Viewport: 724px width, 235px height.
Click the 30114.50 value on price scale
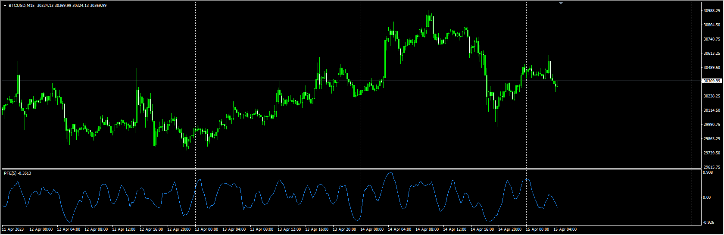(x=712, y=110)
